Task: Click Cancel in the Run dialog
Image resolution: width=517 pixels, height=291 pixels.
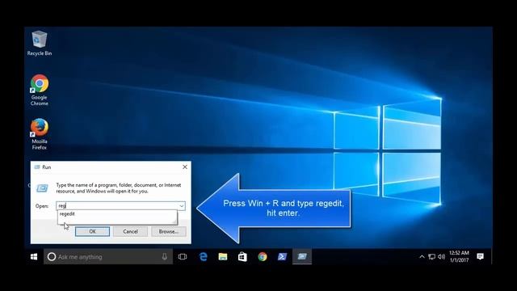Action: (x=131, y=232)
